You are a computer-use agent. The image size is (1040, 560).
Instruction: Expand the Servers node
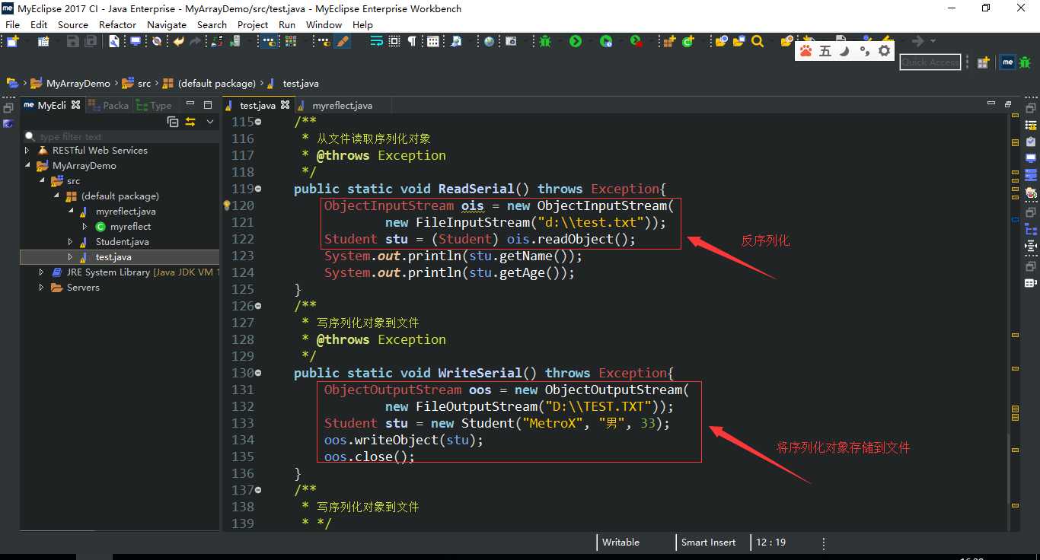(x=43, y=288)
